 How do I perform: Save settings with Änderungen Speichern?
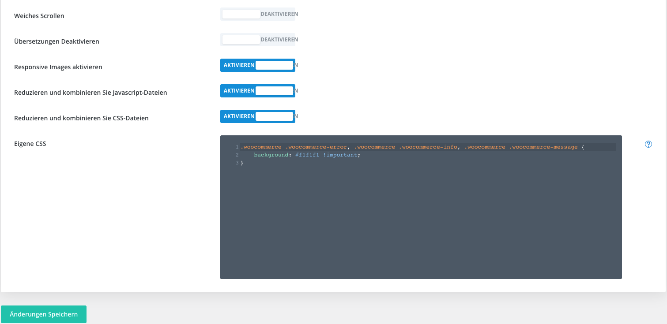[x=44, y=314]
